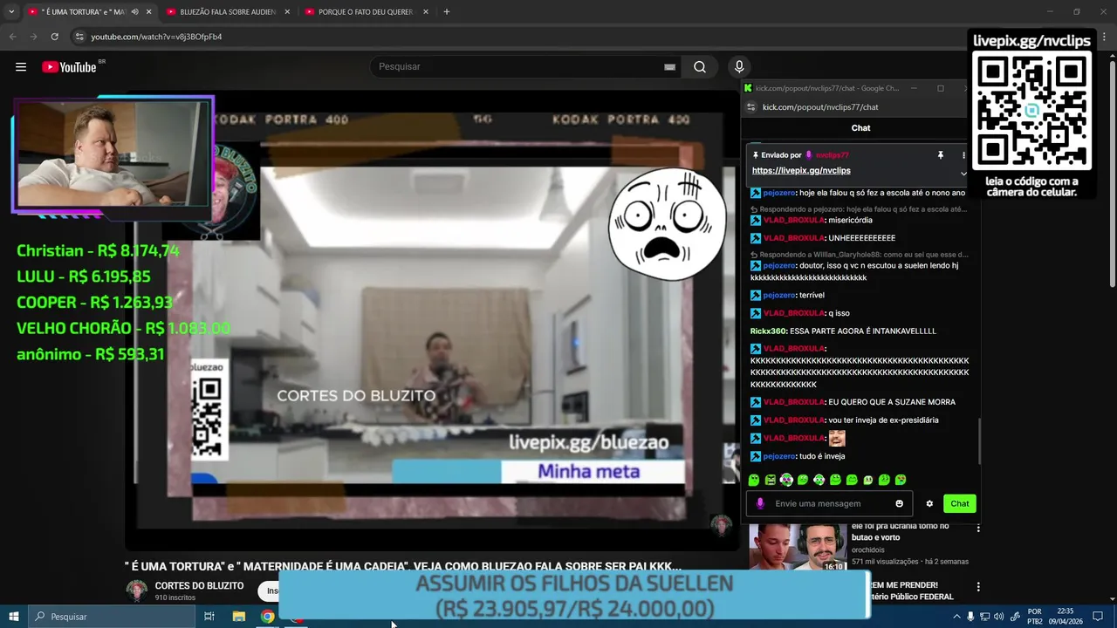
Task: Send message with green Chat button
Action: point(960,503)
